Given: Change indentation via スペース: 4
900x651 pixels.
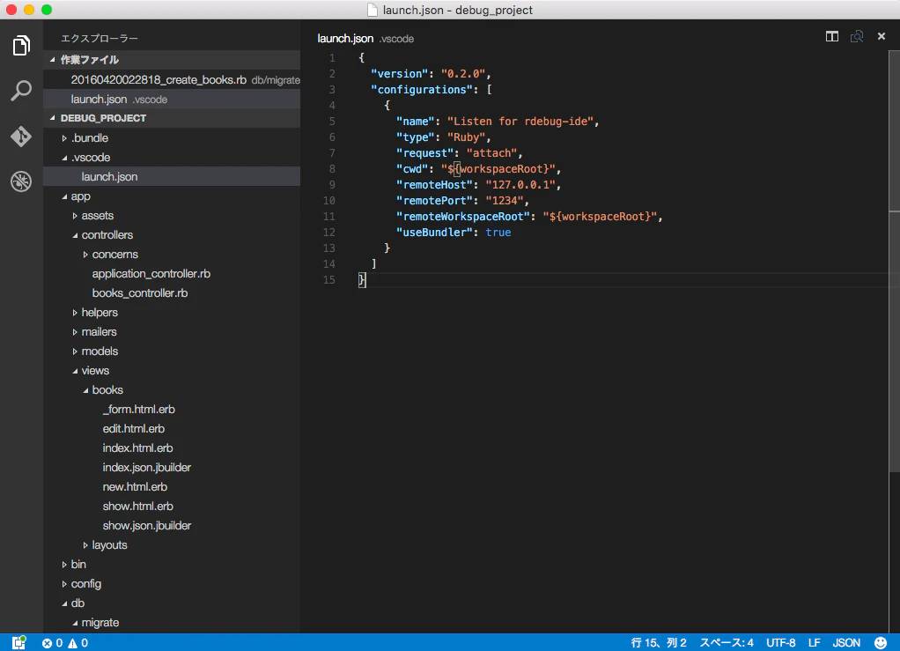Looking at the screenshot, I should point(727,643).
